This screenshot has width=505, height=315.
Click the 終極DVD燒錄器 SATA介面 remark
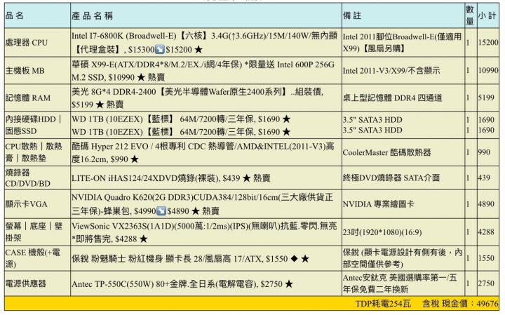point(391,177)
